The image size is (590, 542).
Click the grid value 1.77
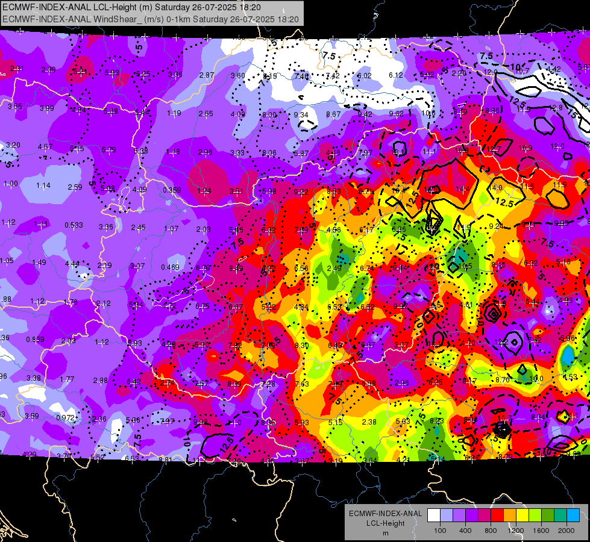coord(67,379)
